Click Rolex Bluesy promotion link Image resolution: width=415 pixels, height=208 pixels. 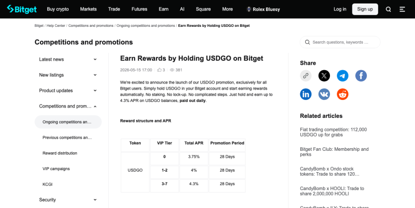[263, 9]
